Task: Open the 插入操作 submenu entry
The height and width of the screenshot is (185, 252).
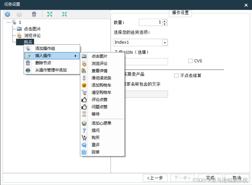Action: click(52, 56)
